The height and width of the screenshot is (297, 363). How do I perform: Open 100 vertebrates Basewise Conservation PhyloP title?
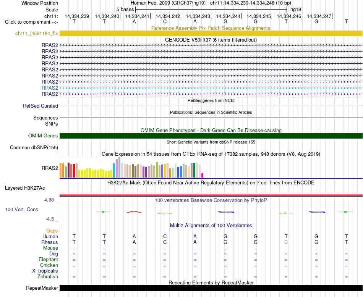point(211,200)
